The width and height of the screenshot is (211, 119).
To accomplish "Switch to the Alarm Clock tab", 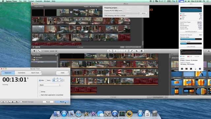I will (x=35, y=73).
